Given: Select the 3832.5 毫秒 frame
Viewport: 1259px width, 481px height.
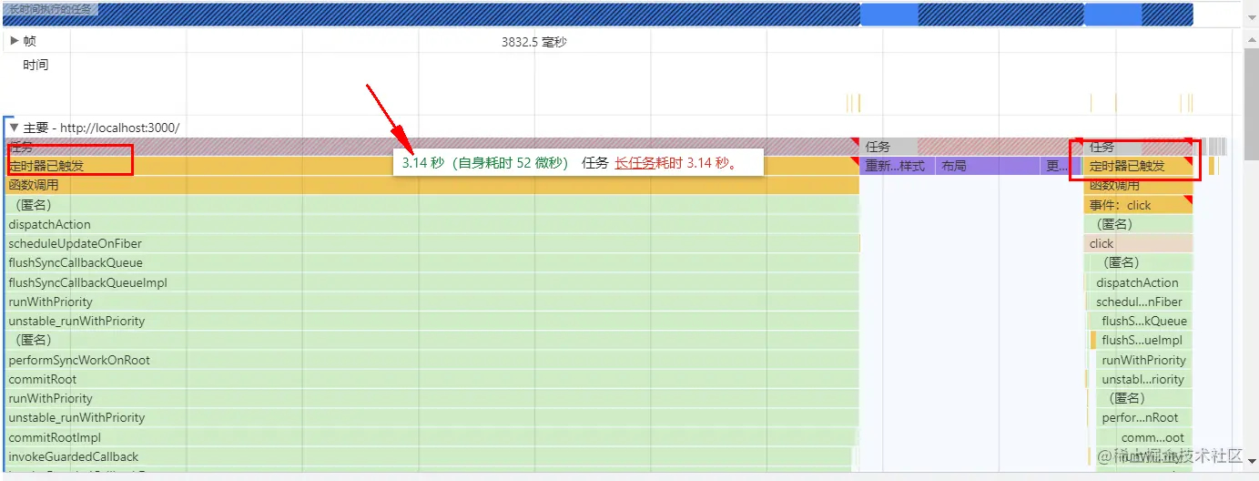Looking at the screenshot, I should click(534, 42).
